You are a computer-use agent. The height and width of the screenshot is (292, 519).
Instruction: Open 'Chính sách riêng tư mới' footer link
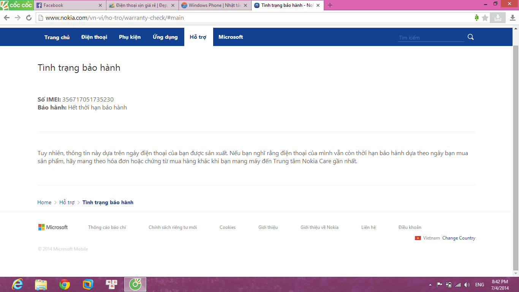pyautogui.click(x=172, y=227)
